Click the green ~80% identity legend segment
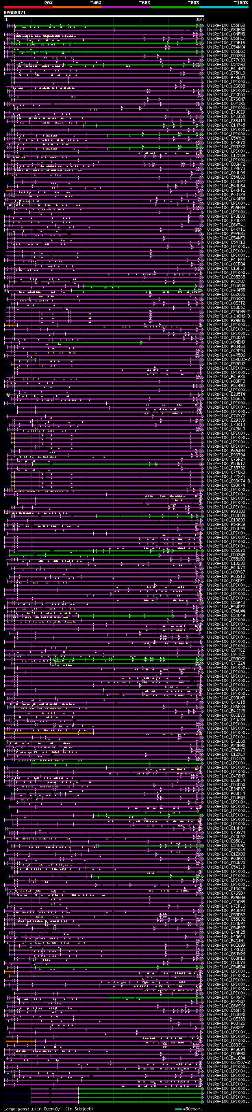 click(x=175, y=7)
